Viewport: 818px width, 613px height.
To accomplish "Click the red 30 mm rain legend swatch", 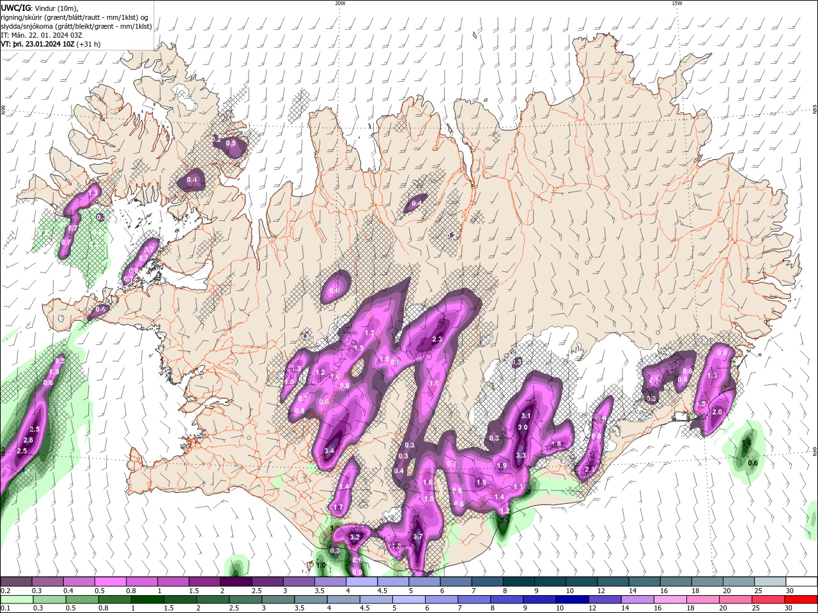I will pyautogui.click(x=802, y=600).
